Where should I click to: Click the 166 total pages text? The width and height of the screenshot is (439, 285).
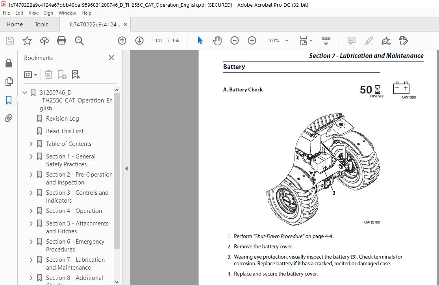pos(176,41)
